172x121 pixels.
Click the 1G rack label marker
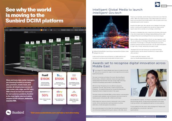pyautogui.click(x=67, y=38)
